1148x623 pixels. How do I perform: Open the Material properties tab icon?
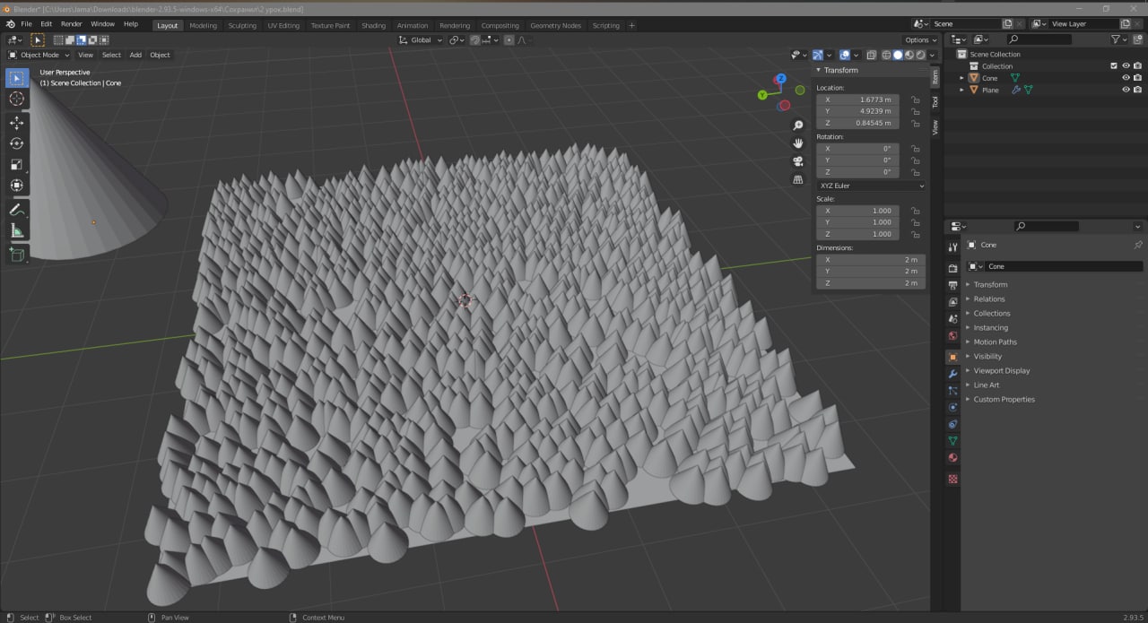pyautogui.click(x=952, y=458)
